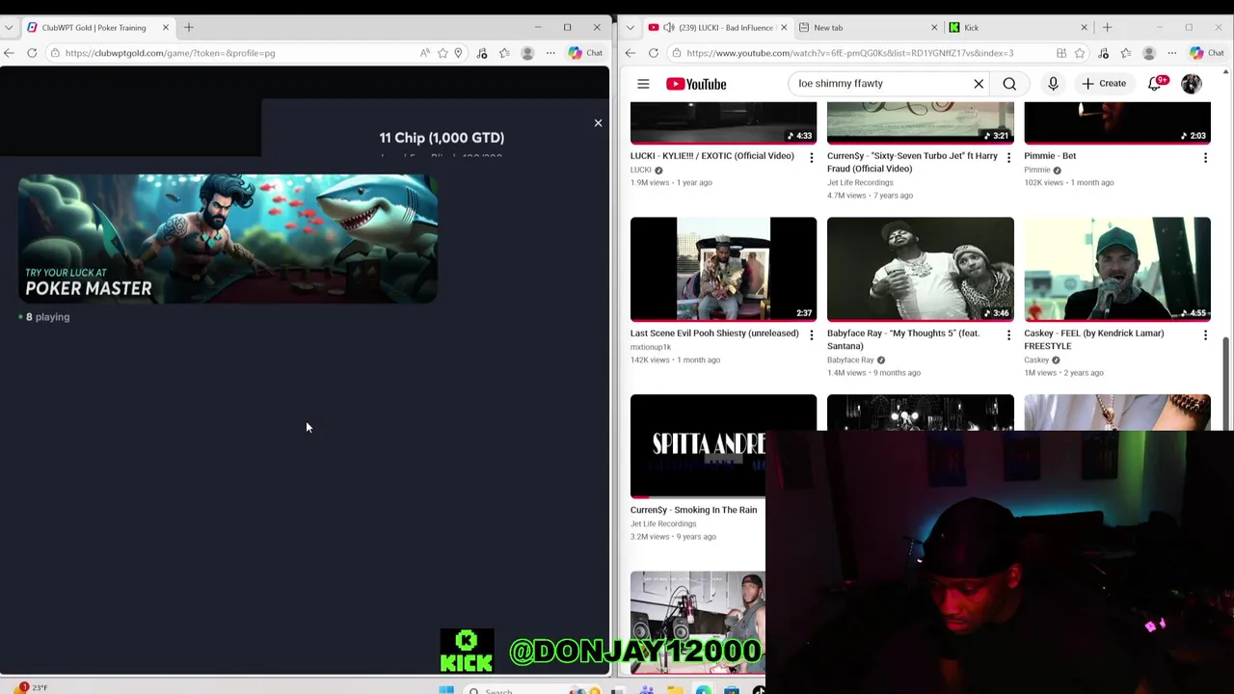Open a new tab in the YouTube window
Screen dimensions: 1234x694
click(1107, 27)
